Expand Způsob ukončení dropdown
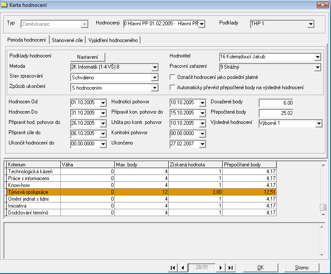Image resolution: width=331 pixels, height=274 pixels. pos(155,87)
